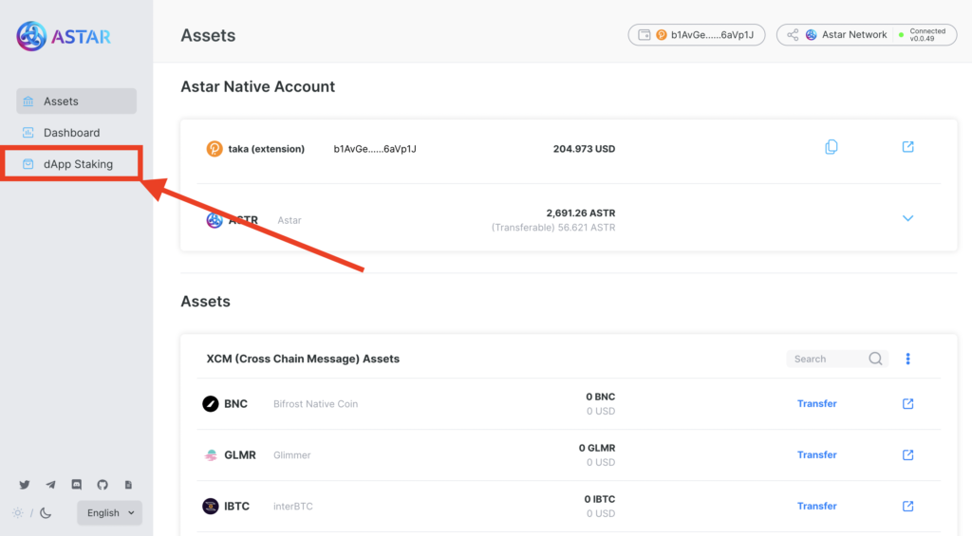Open the taka account in the block explorer icon
The height and width of the screenshot is (536, 972).
point(908,147)
